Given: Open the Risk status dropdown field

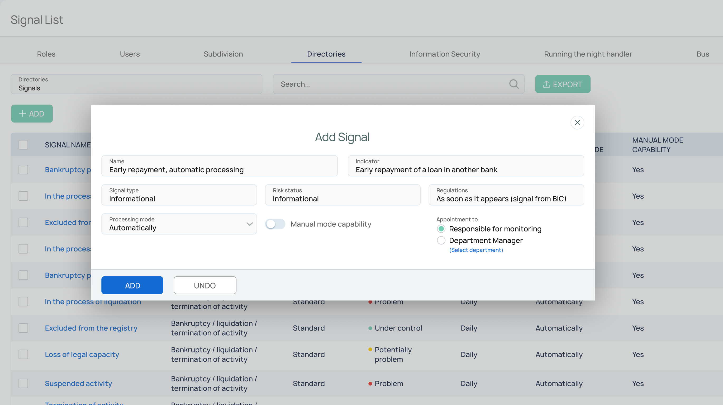Looking at the screenshot, I should pos(343,195).
